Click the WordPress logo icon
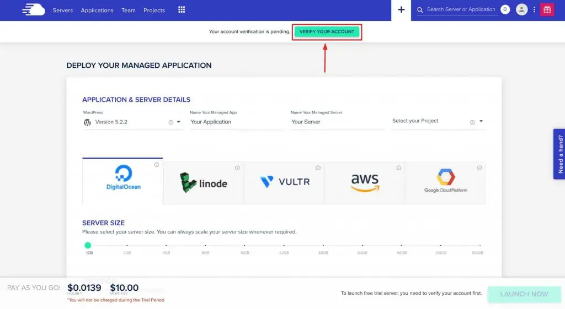Viewport: 565px width, 309px height. pyautogui.click(x=87, y=122)
